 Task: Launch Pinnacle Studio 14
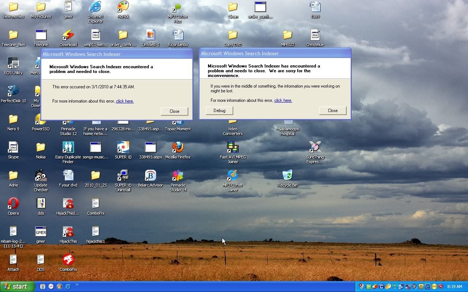[178, 180]
